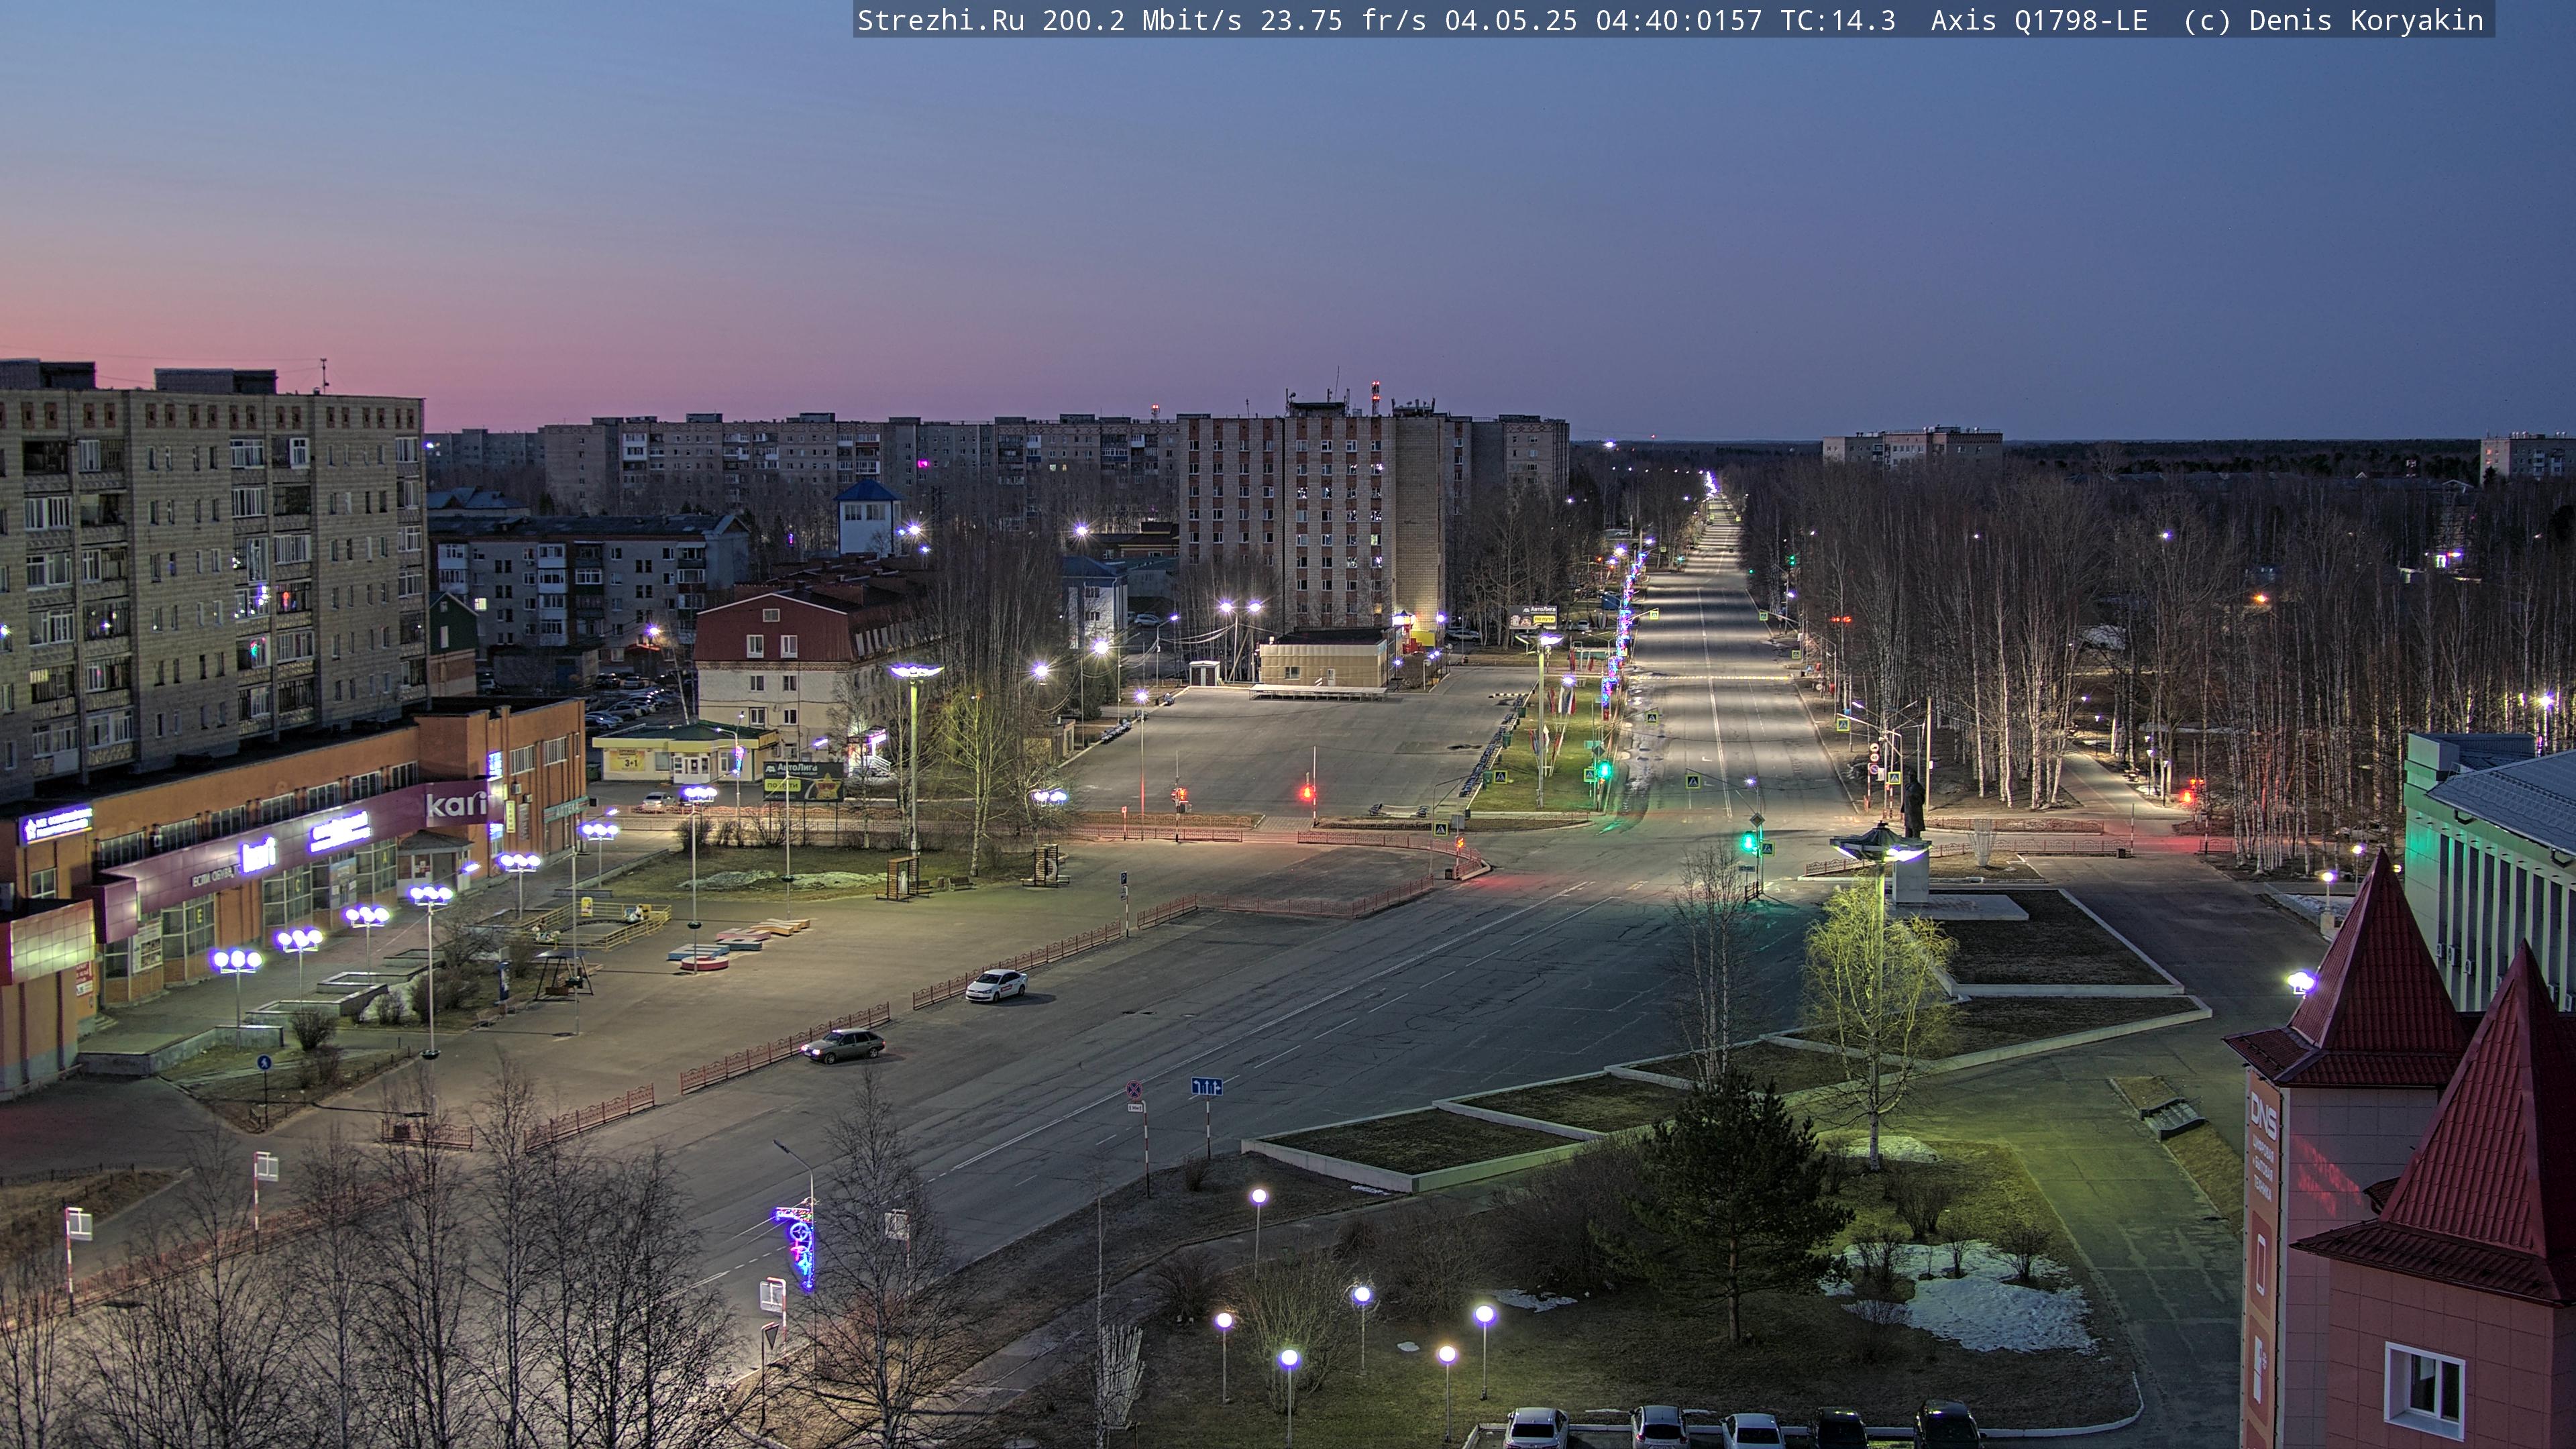Click the 23.75 fr/s frame rate
This screenshot has width=2576, height=1449.
coord(1342,21)
